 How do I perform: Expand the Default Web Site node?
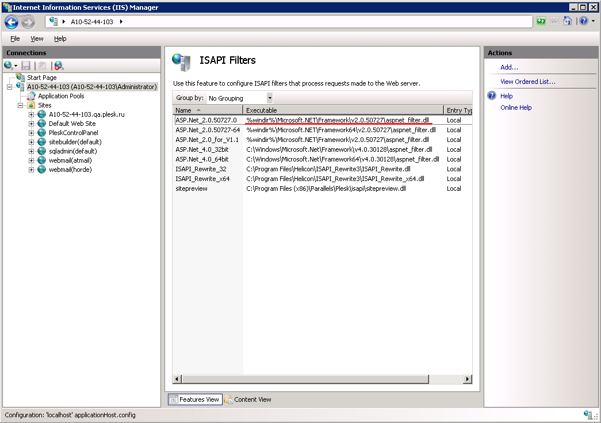(32, 124)
